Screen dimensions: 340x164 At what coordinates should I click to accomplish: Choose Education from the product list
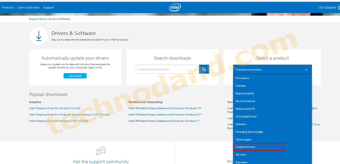(272, 162)
